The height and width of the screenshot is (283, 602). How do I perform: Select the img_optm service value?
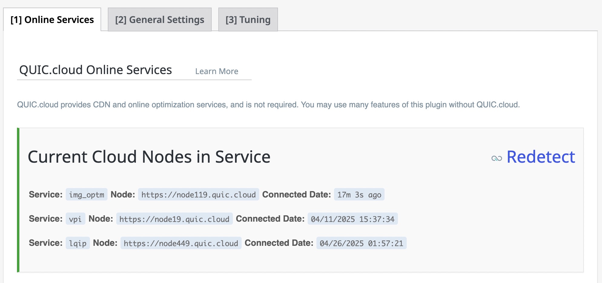click(87, 194)
